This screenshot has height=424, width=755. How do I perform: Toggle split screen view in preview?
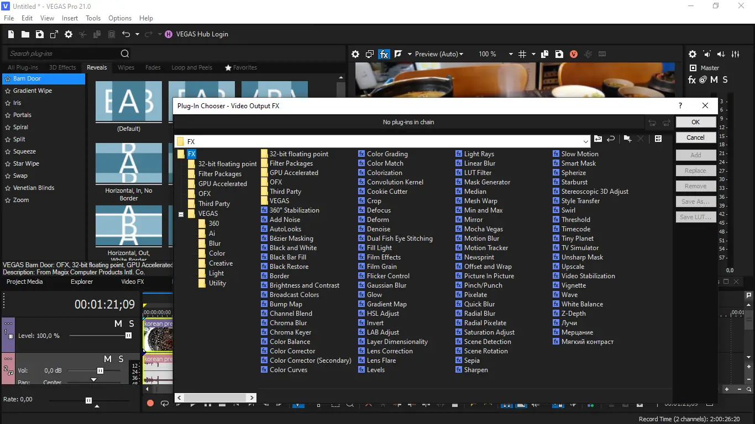point(398,54)
